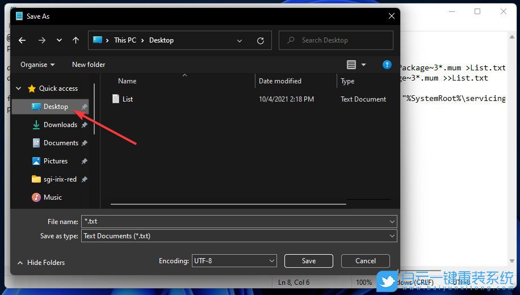This screenshot has height=295, width=520.
Task: Open the sgi-irix-red folder
Action: click(x=60, y=179)
